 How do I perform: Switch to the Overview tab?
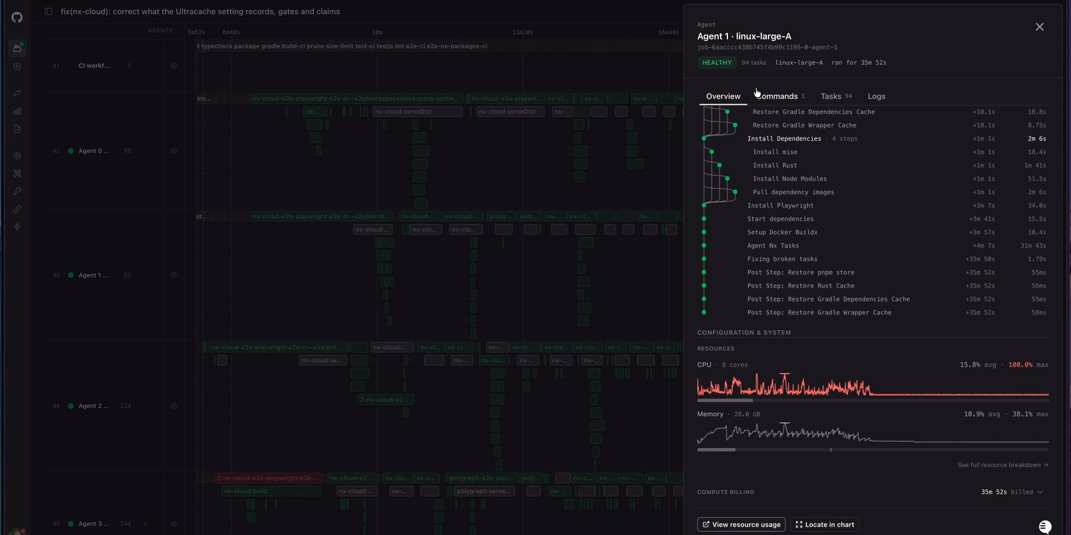723,96
